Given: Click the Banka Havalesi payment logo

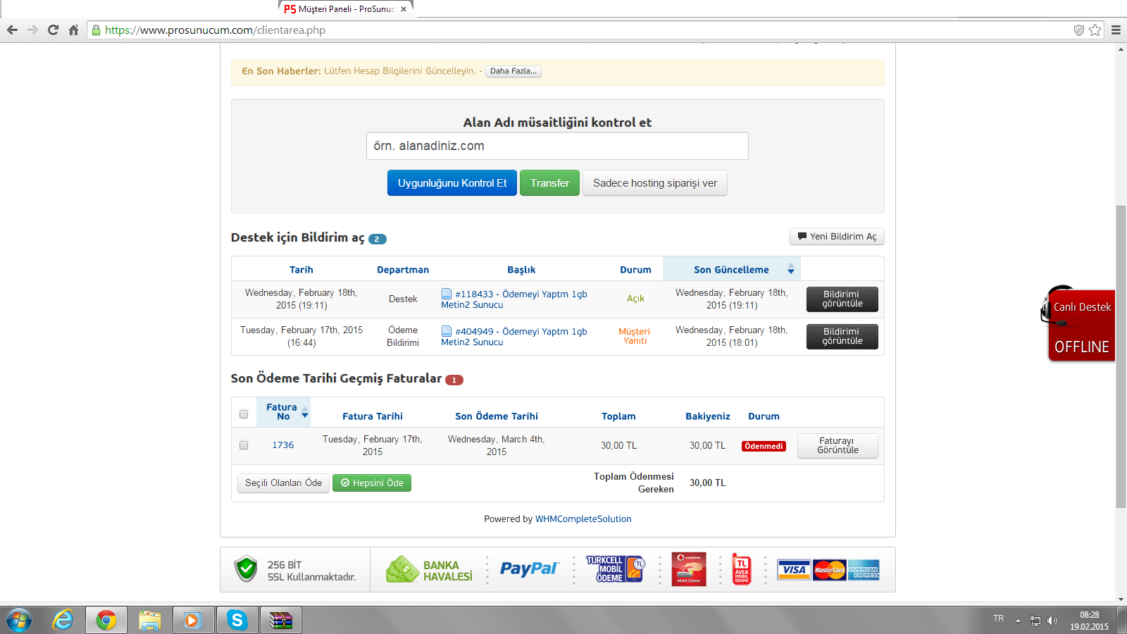Looking at the screenshot, I should pyautogui.click(x=429, y=570).
